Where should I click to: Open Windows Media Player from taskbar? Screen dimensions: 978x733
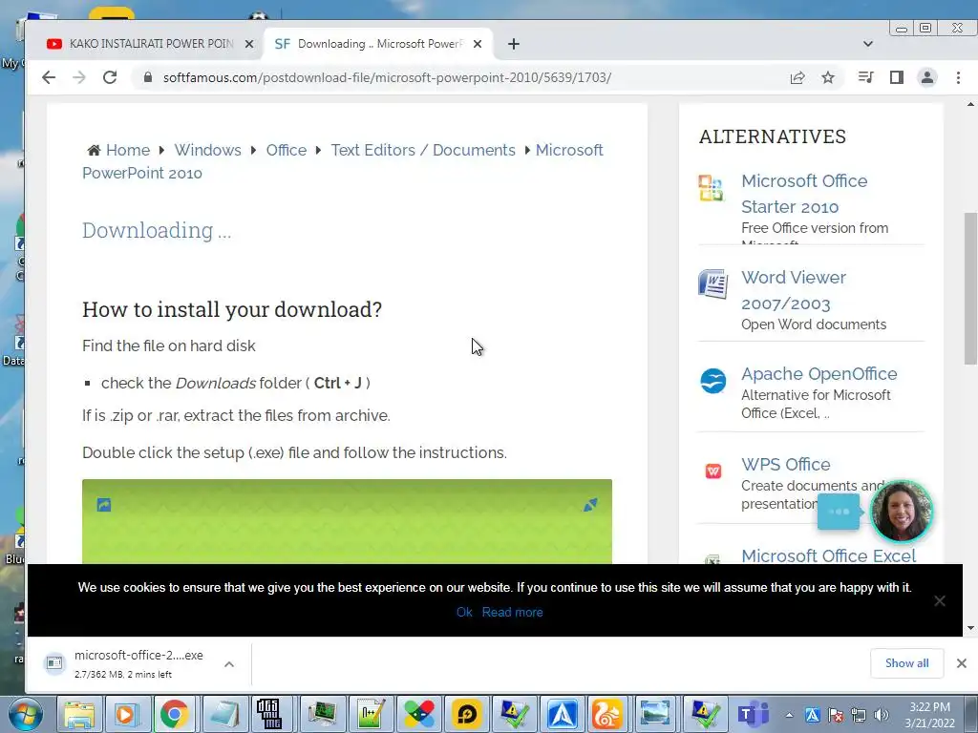[x=127, y=714]
